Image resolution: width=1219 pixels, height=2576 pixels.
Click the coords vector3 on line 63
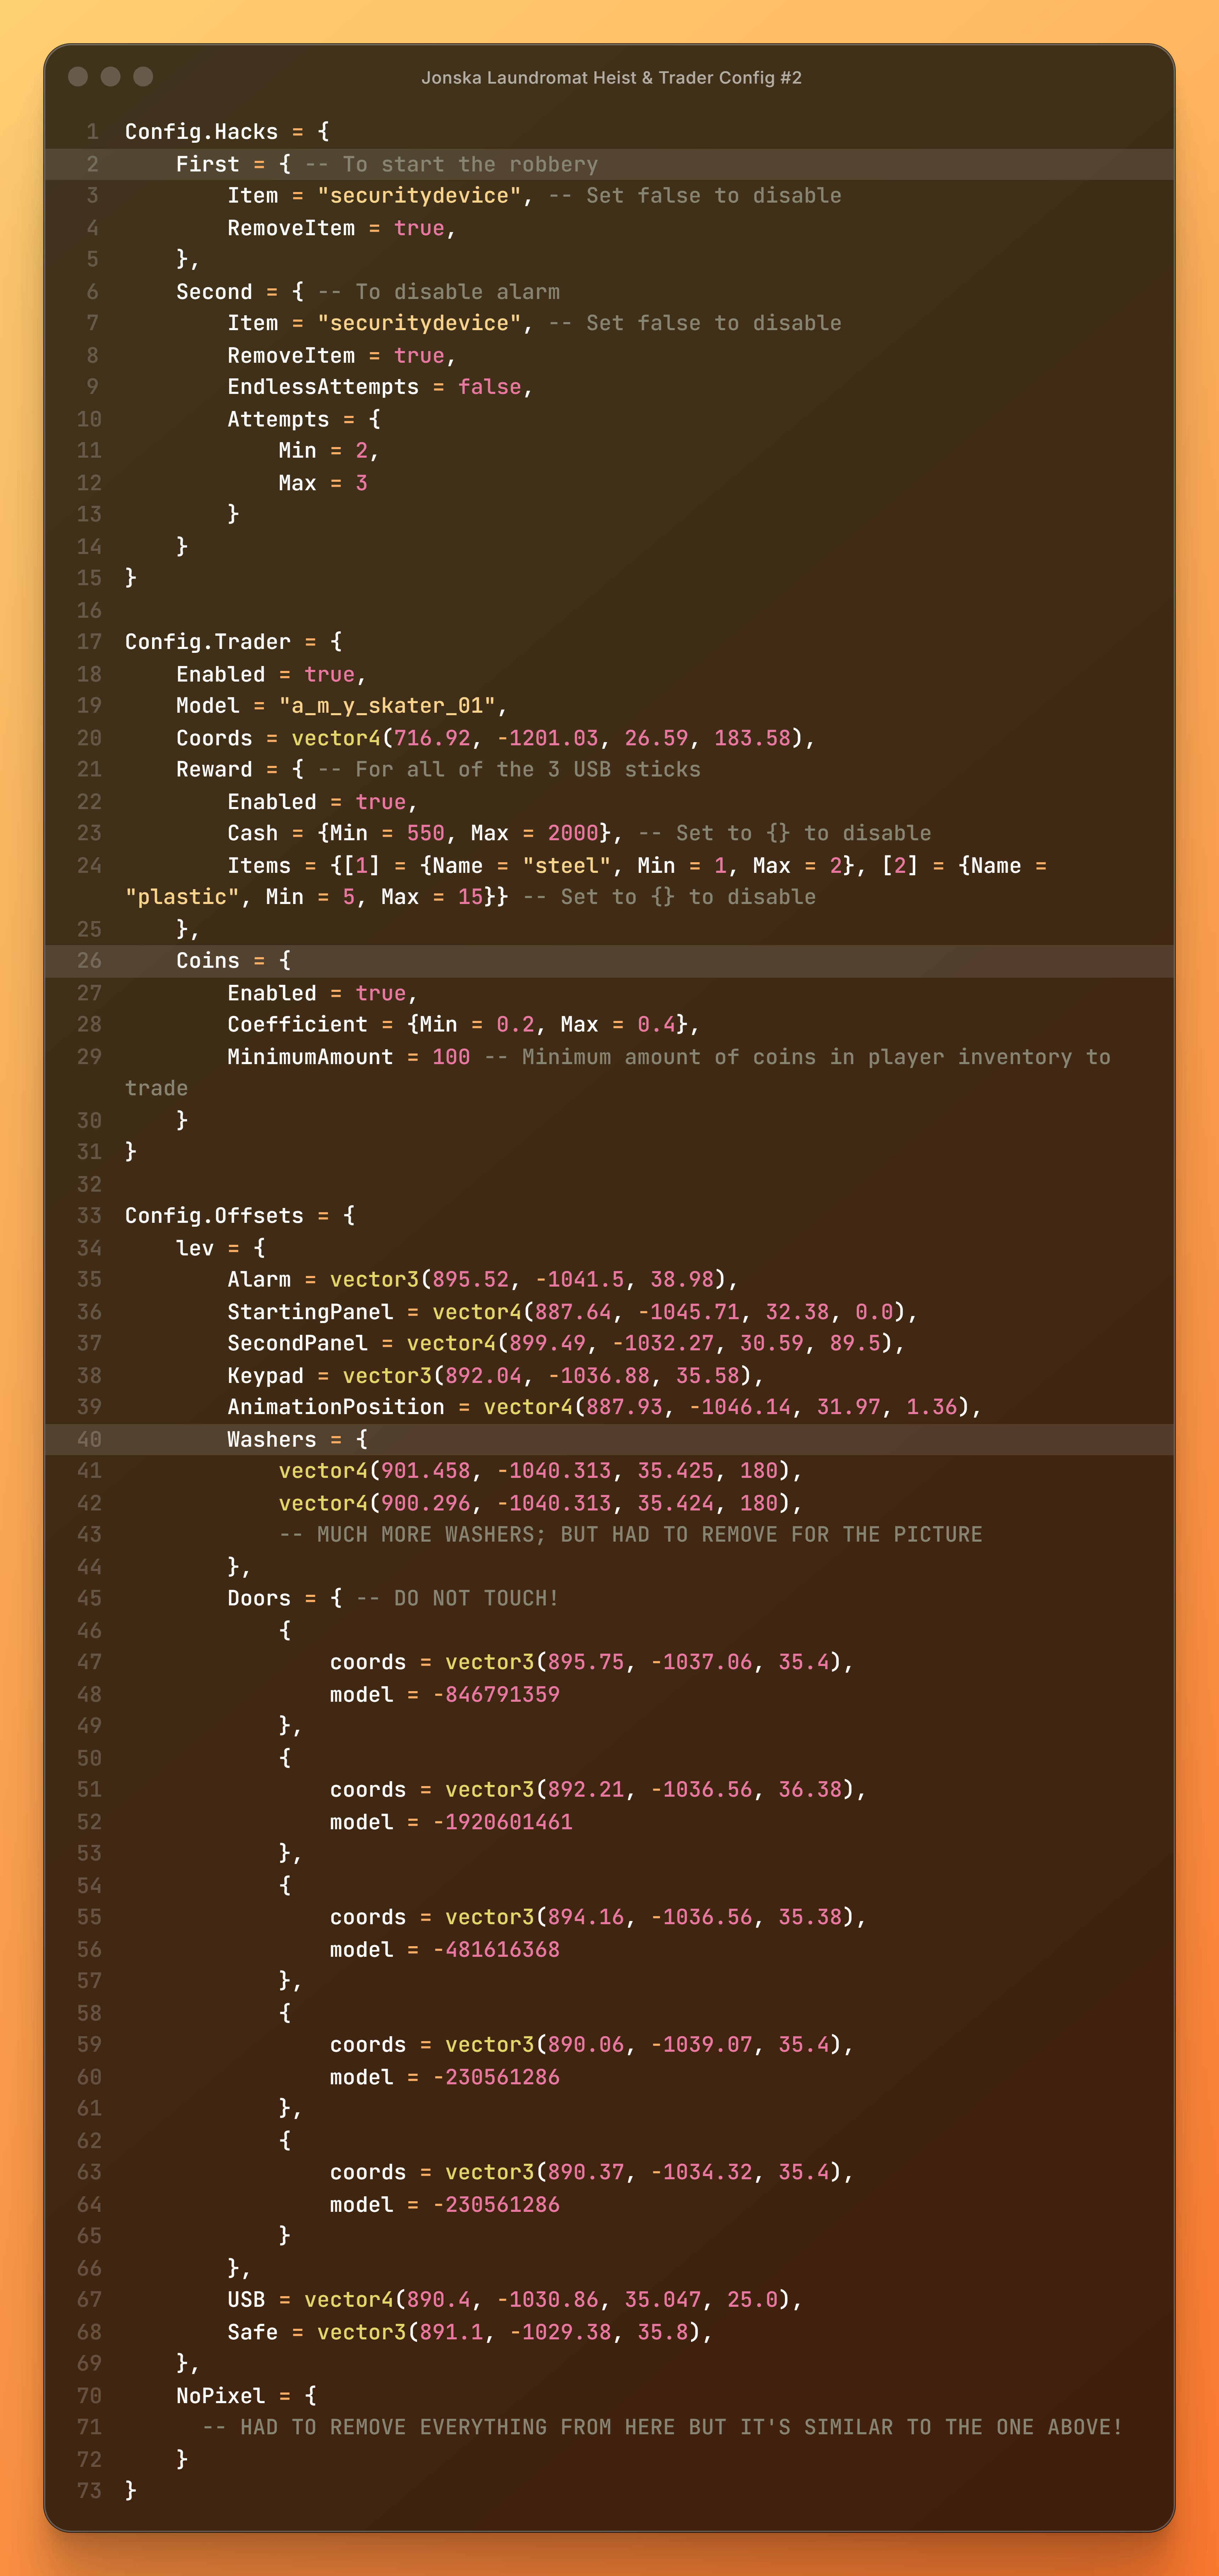tap(643, 2173)
